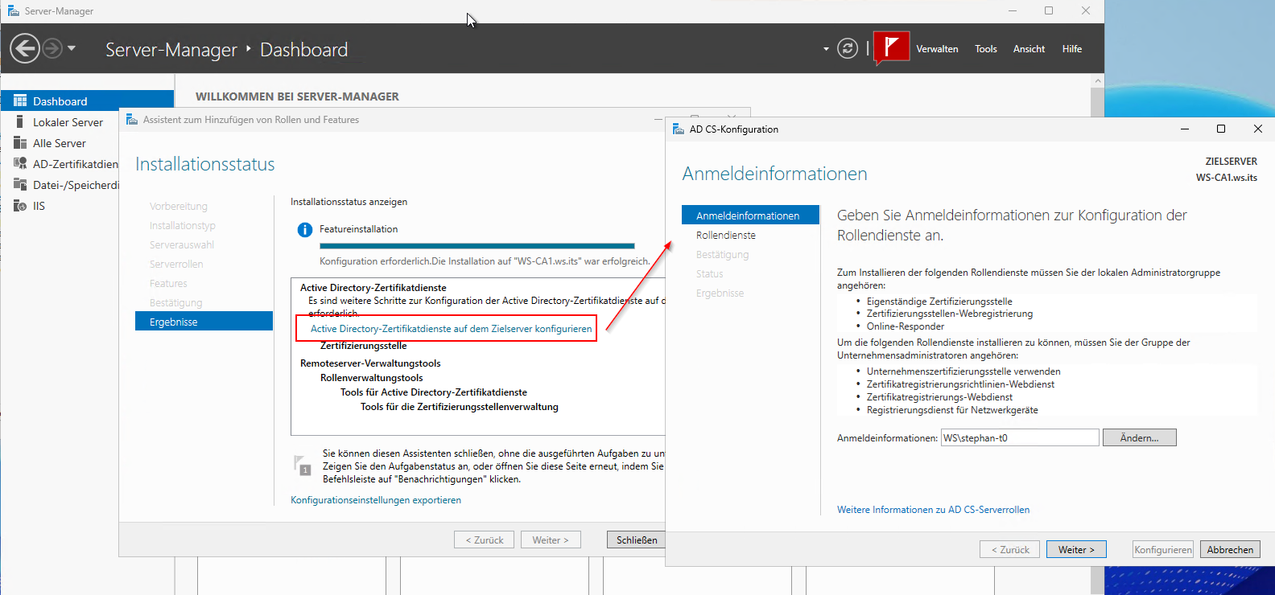Click the Dashboard tile icon in sidebar

20,101
